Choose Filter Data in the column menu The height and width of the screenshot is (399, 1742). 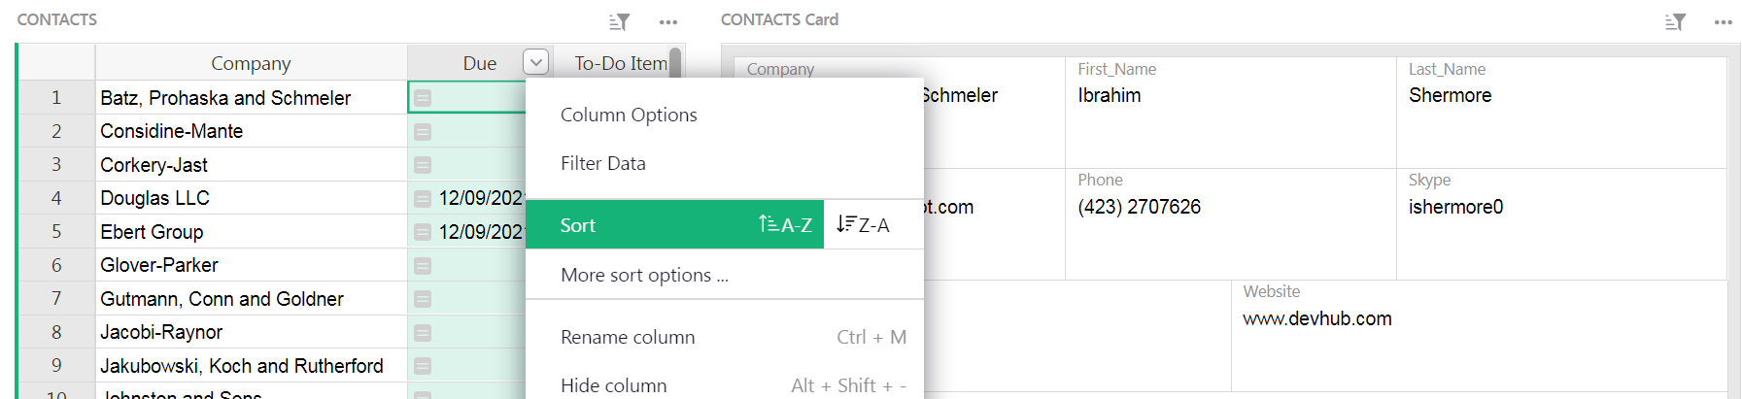[603, 163]
